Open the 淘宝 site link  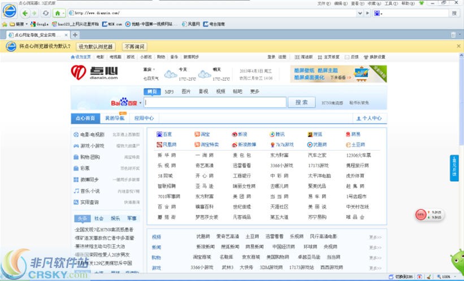[202, 134]
